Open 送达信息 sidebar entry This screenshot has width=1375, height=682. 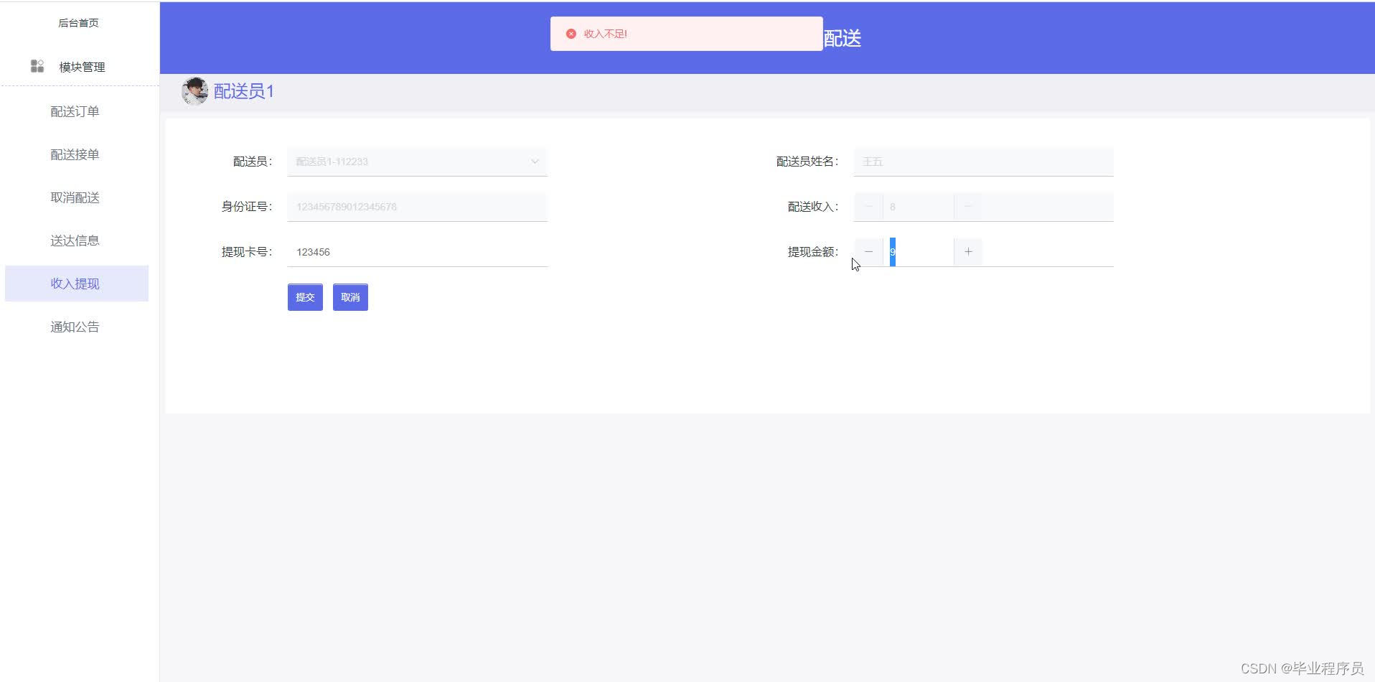tap(75, 240)
